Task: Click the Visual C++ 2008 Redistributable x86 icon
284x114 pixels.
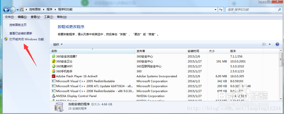Action: [x=54, y=91]
